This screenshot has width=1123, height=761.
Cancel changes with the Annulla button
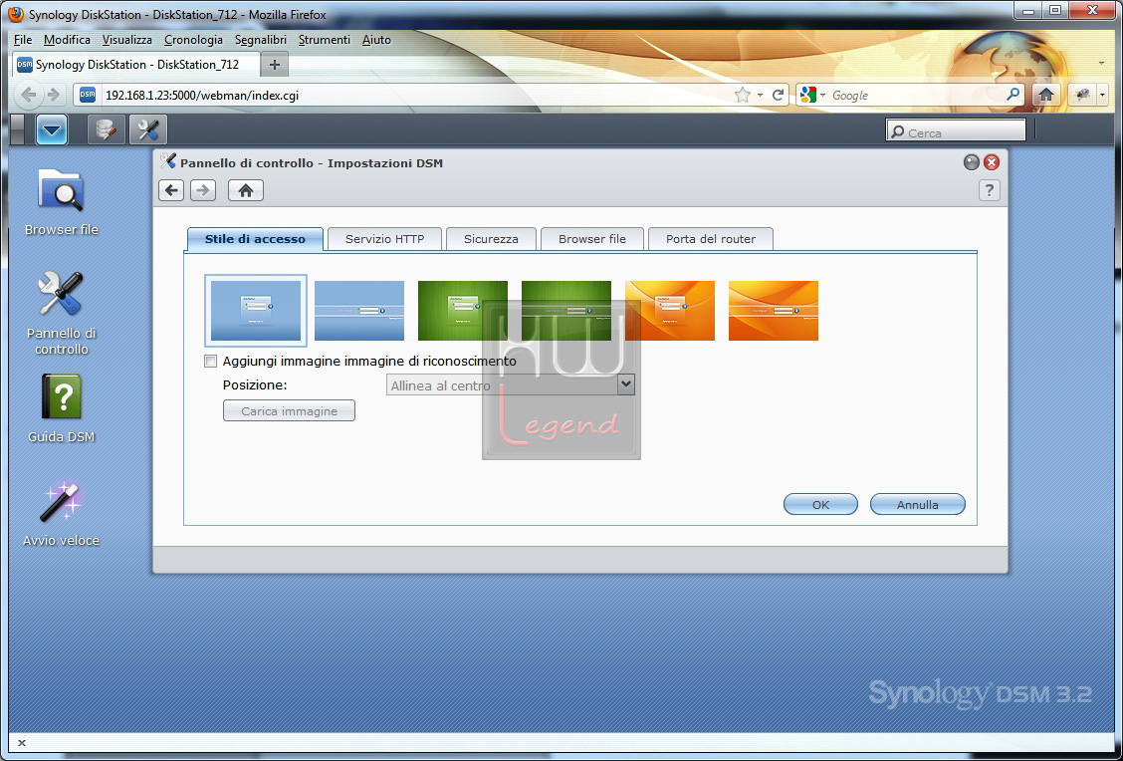[918, 504]
